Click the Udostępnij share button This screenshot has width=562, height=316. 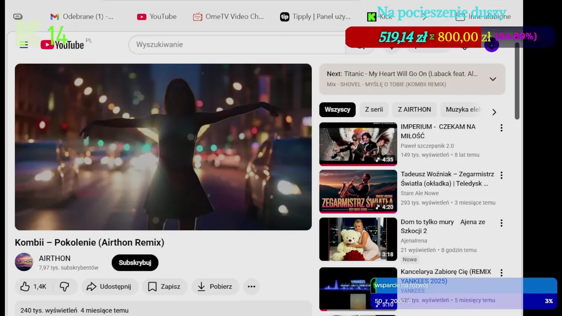(x=109, y=287)
